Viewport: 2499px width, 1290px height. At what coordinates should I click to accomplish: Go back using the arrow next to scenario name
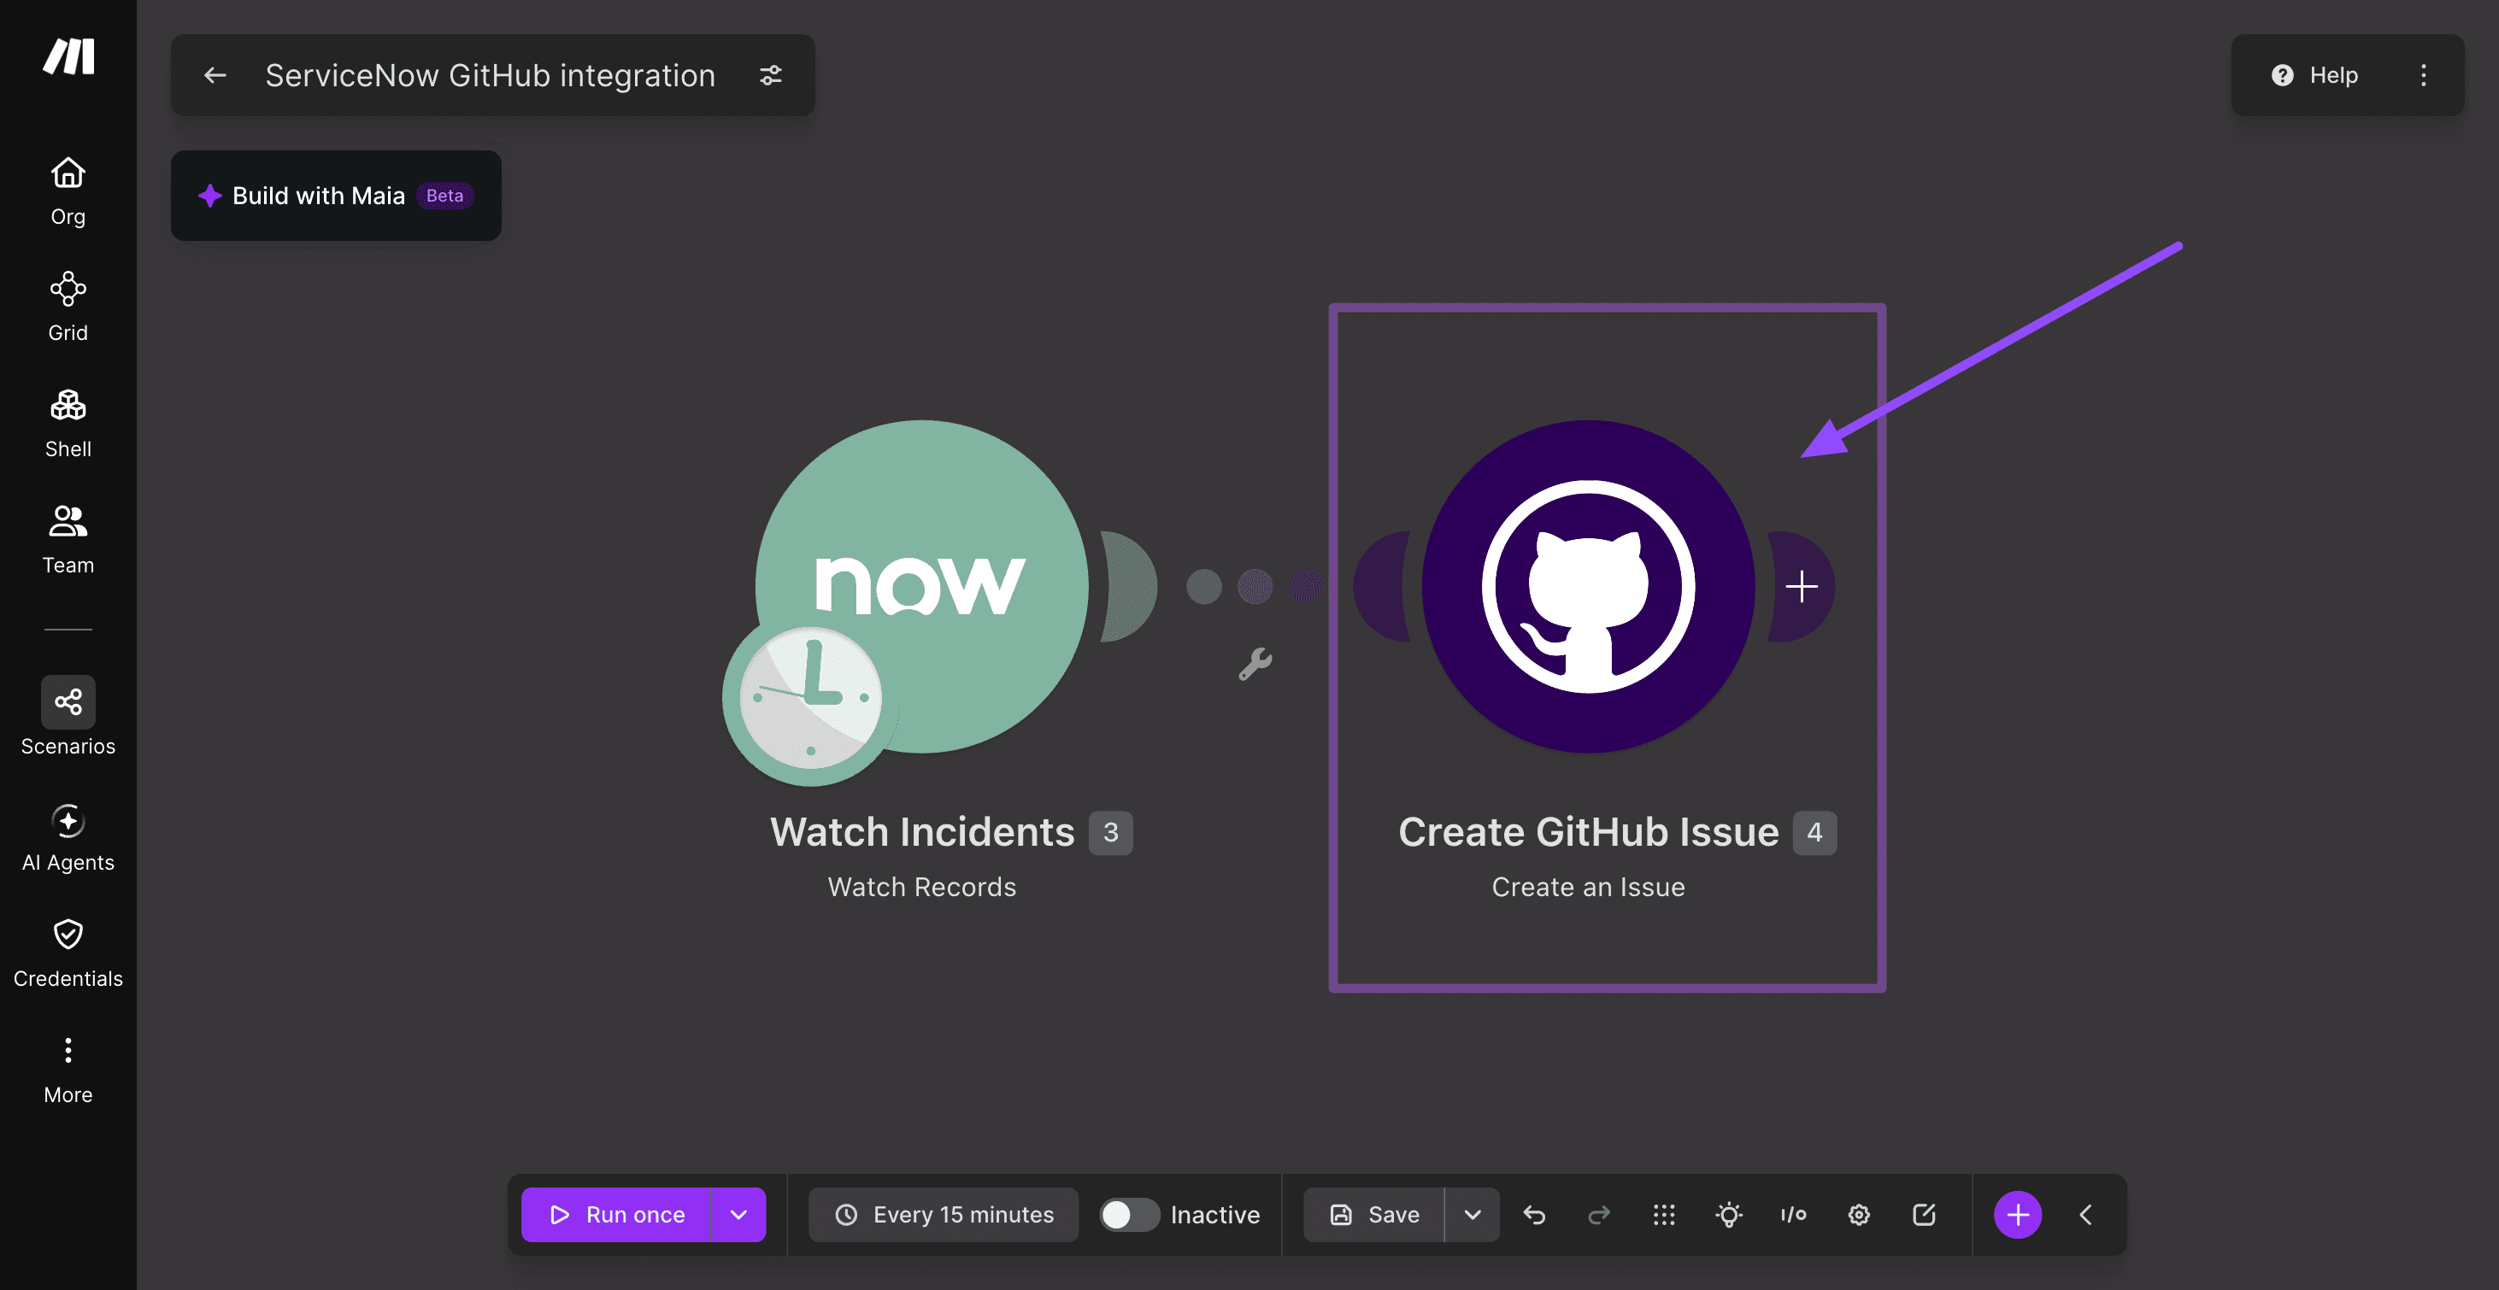[x=215, y=76]
